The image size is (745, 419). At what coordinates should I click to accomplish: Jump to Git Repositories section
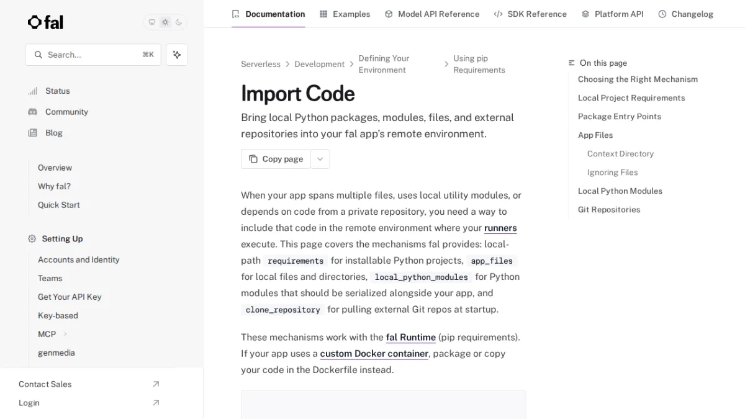click(x=609, y=210)
